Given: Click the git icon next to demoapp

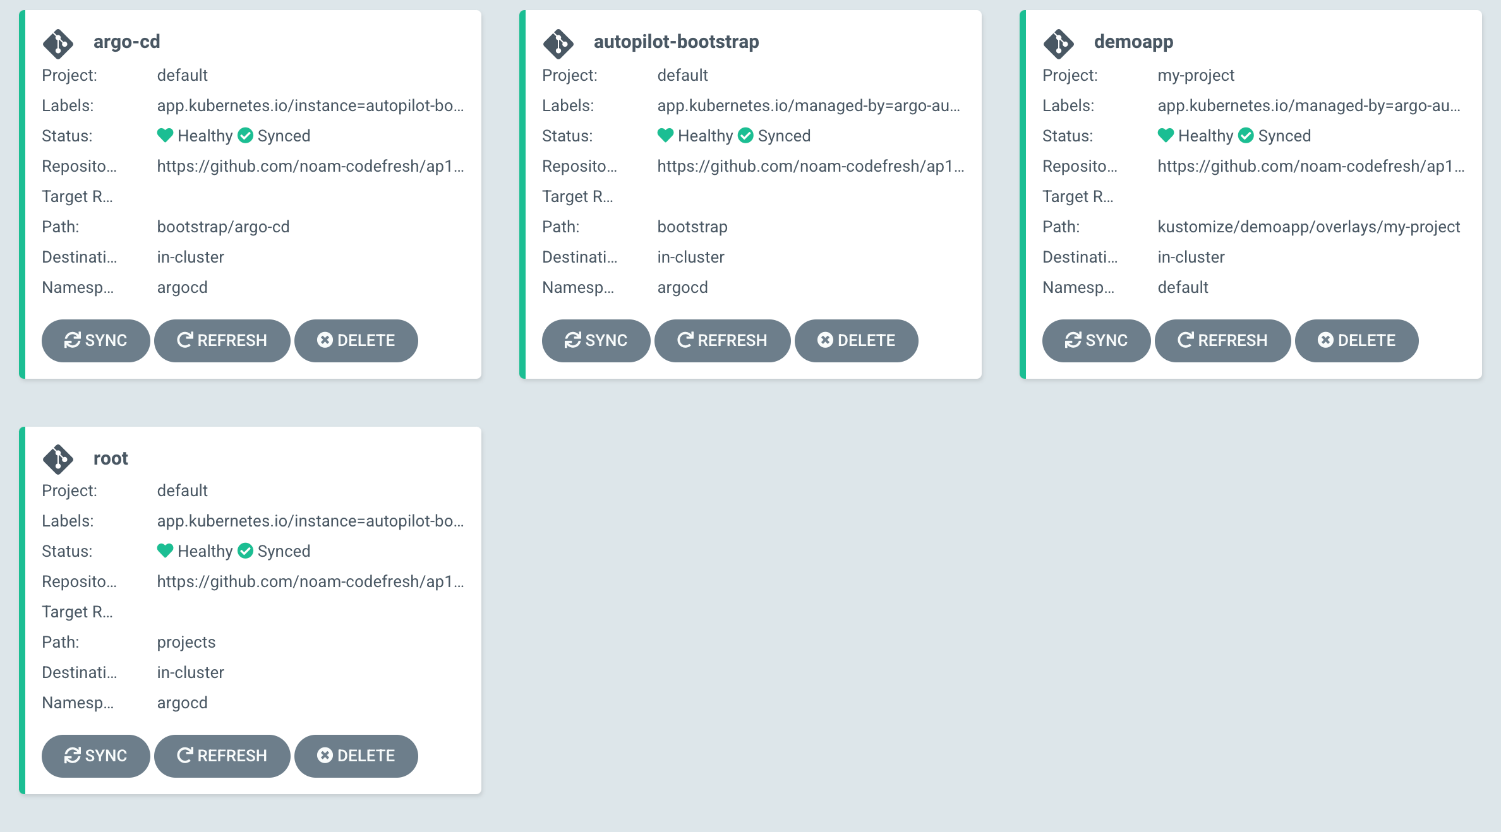Looking at the screenshot, I should tap(1059, 44).
